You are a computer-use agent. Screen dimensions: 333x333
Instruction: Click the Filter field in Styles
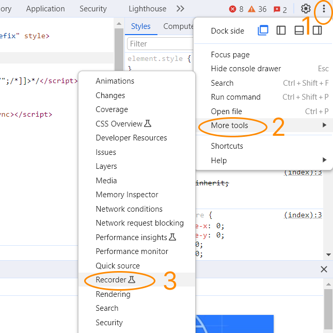pyautogui.click(x=160, y=44)
